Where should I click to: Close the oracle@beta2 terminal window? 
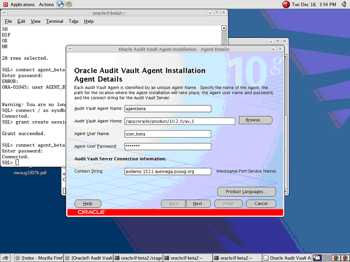coord(223,13)
